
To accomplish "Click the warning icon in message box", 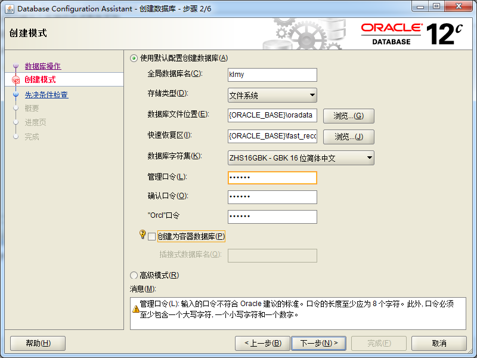I will point(136,309).
